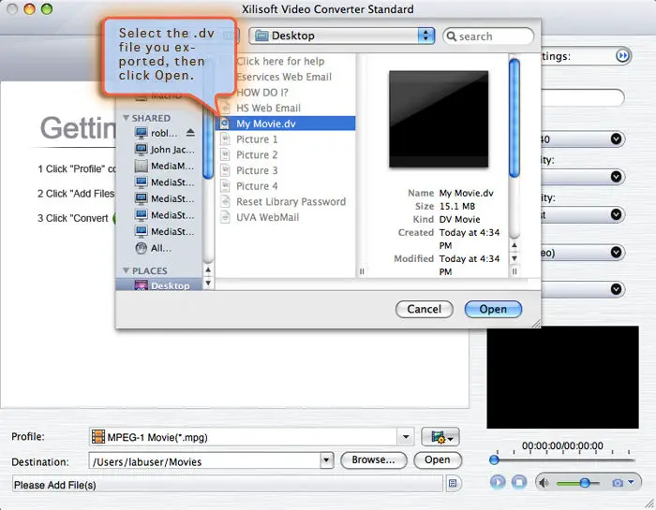
Task: Click preview pane scroll up arrow
Action: 514,245
